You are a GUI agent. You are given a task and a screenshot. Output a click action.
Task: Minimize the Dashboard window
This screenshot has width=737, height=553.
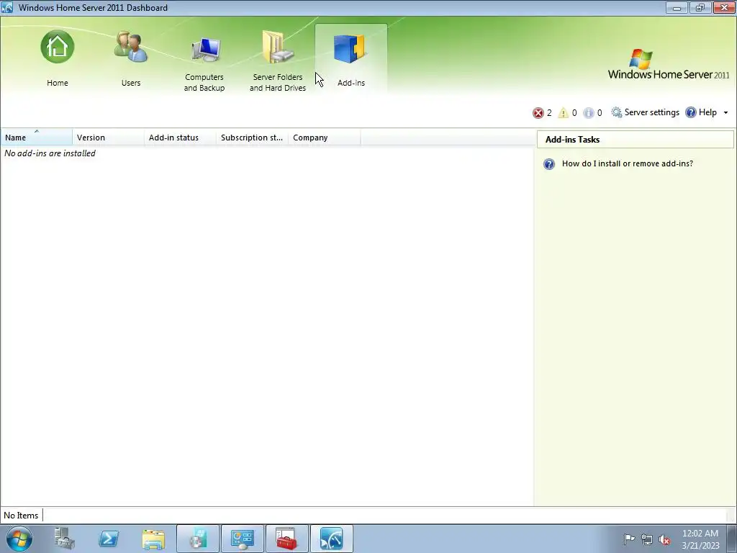tap(677, 7)
